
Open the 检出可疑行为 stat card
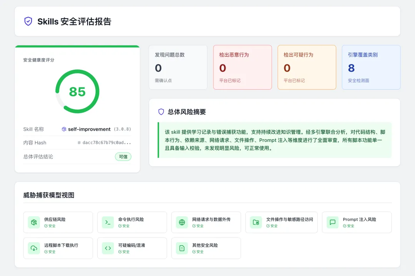[307, 67]
